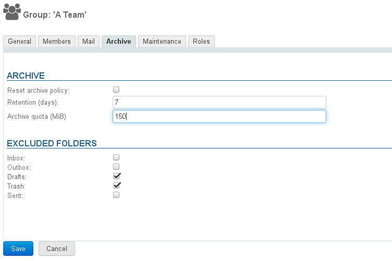Screen dimensions: 392x261
Task: Switch to the Roles tab
Action: tap(201, 41)
